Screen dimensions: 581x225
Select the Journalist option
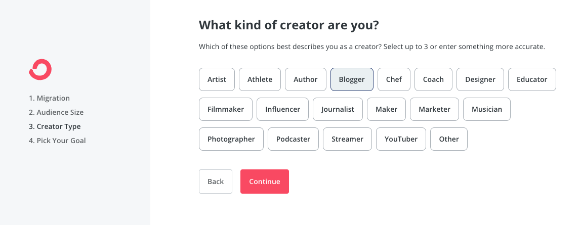click(338, 109)
